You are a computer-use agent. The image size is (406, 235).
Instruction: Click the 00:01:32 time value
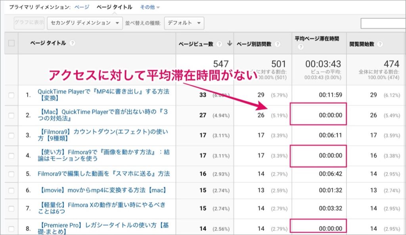coord(330,191)
